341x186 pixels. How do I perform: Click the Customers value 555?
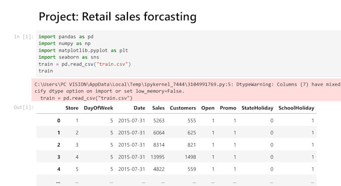192,120
